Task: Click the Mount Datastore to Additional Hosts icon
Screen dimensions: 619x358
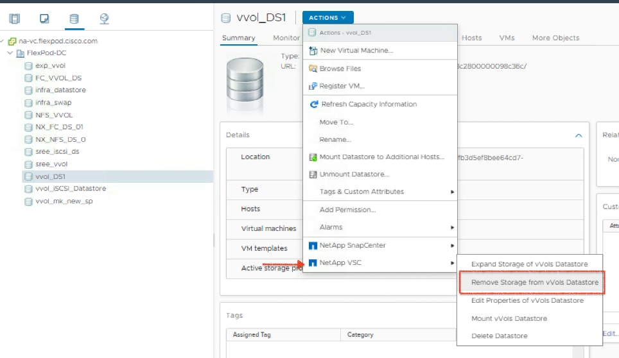Action: (313, 157)
